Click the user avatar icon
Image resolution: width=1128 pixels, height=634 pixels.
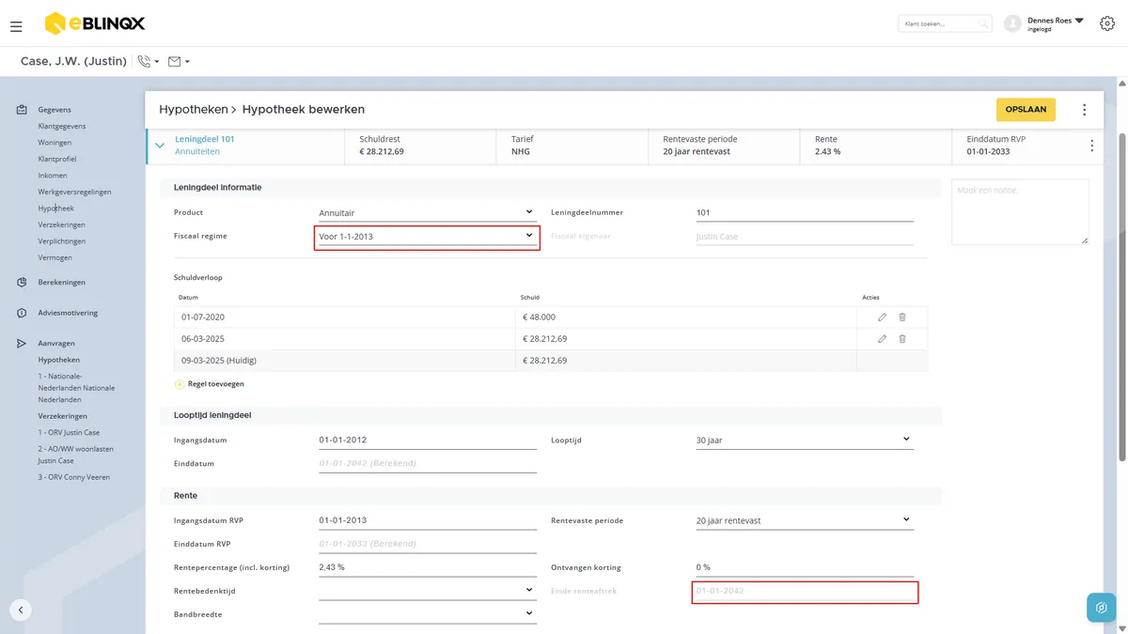click(1012, 23)
